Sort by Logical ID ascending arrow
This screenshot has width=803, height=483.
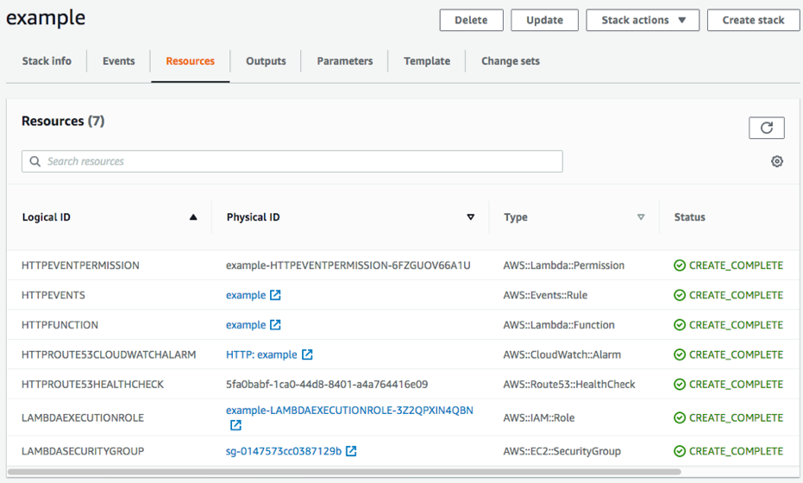click(193, 217)
